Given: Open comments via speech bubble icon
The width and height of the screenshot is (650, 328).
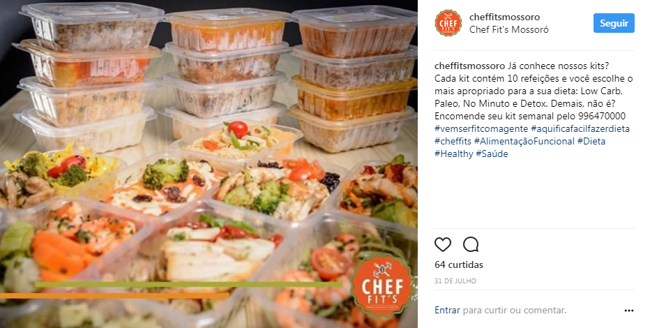Looking at the screenshot, I should [x=471, y=245].
